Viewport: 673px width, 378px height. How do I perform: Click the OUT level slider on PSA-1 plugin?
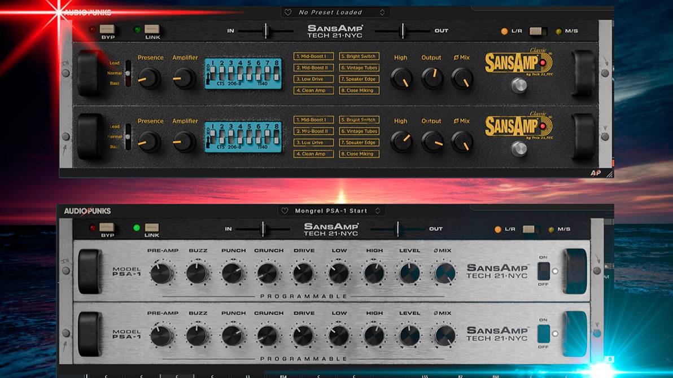coord(397,229)
